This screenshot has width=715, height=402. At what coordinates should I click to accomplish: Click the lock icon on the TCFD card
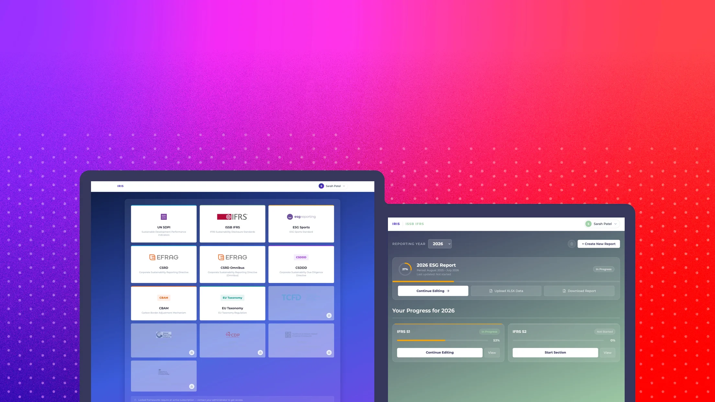coord(329,315)
